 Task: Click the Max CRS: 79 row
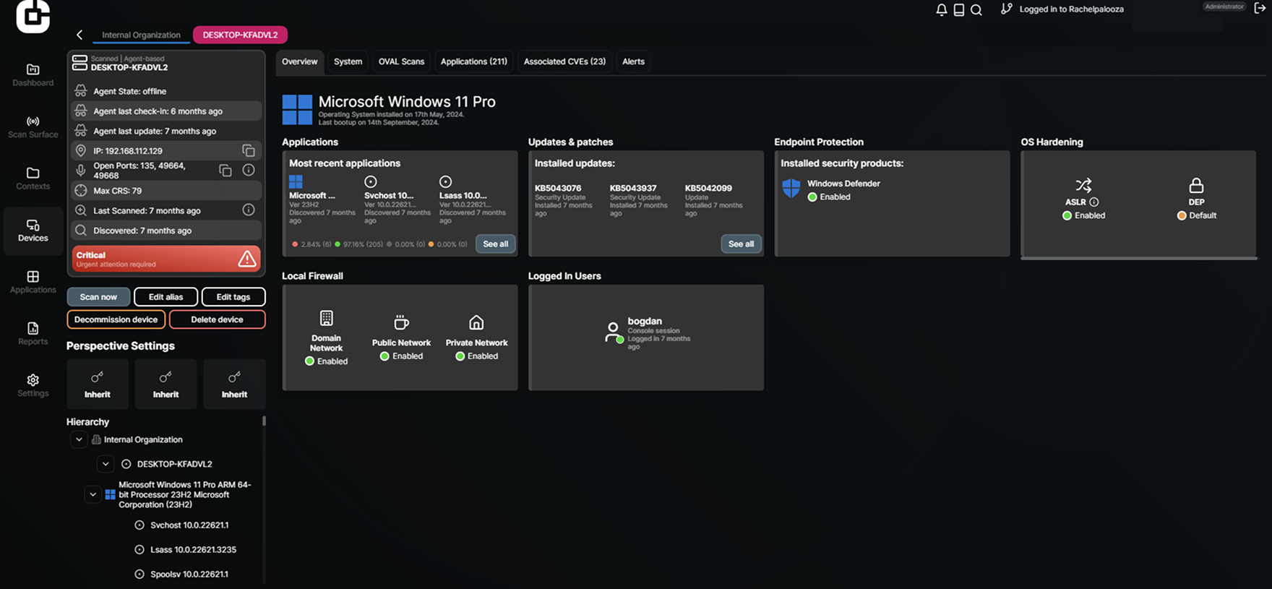(166, 191)
